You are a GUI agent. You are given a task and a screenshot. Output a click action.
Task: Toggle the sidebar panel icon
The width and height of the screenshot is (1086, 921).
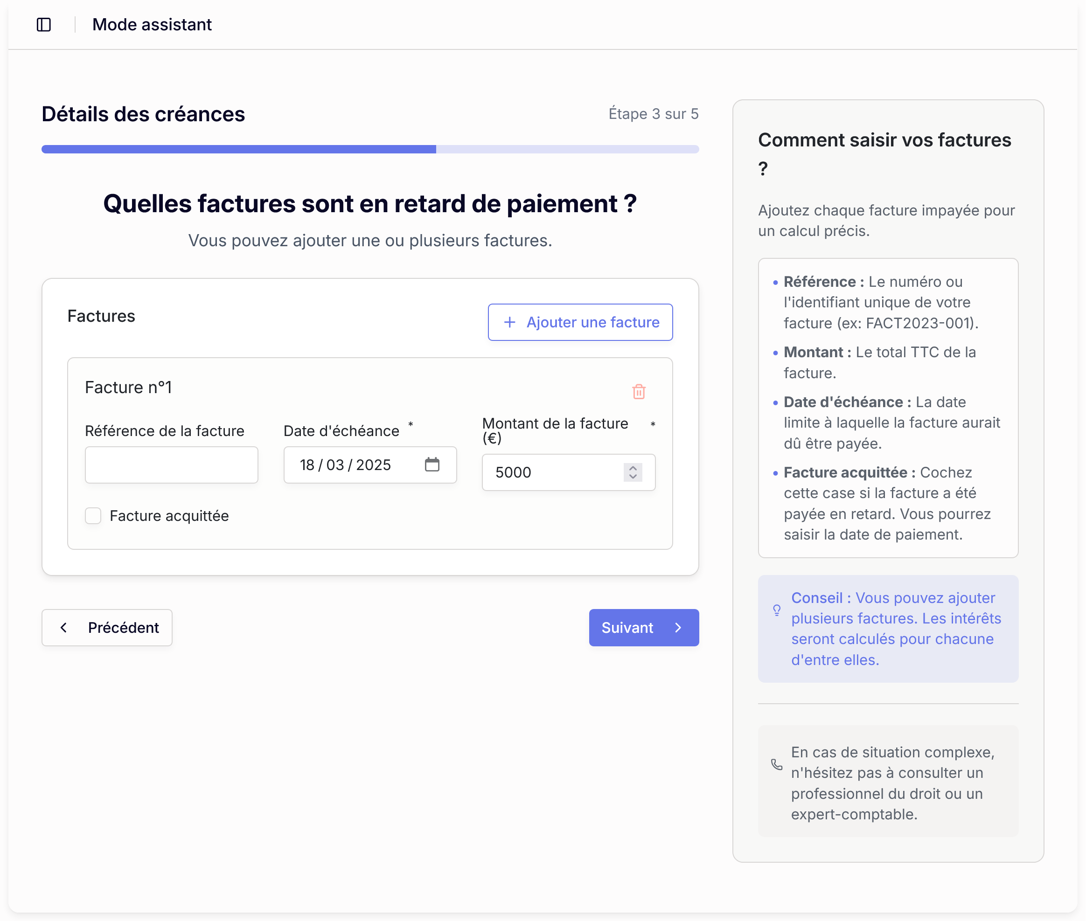pos(44,25)
